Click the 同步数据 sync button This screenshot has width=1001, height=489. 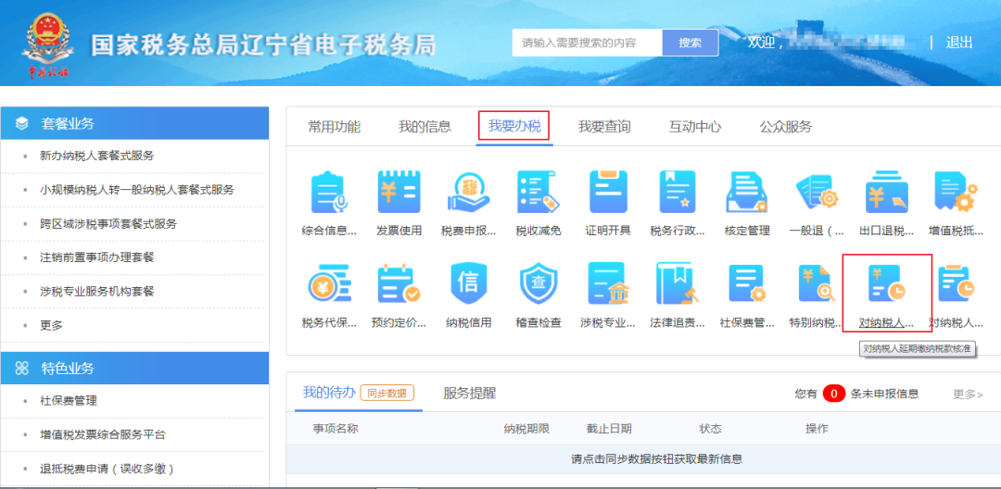(x=386, y=393)
